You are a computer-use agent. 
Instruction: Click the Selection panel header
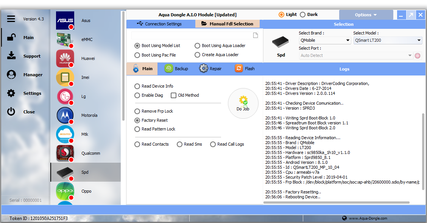pyautogui.click(x=344, y=24)
